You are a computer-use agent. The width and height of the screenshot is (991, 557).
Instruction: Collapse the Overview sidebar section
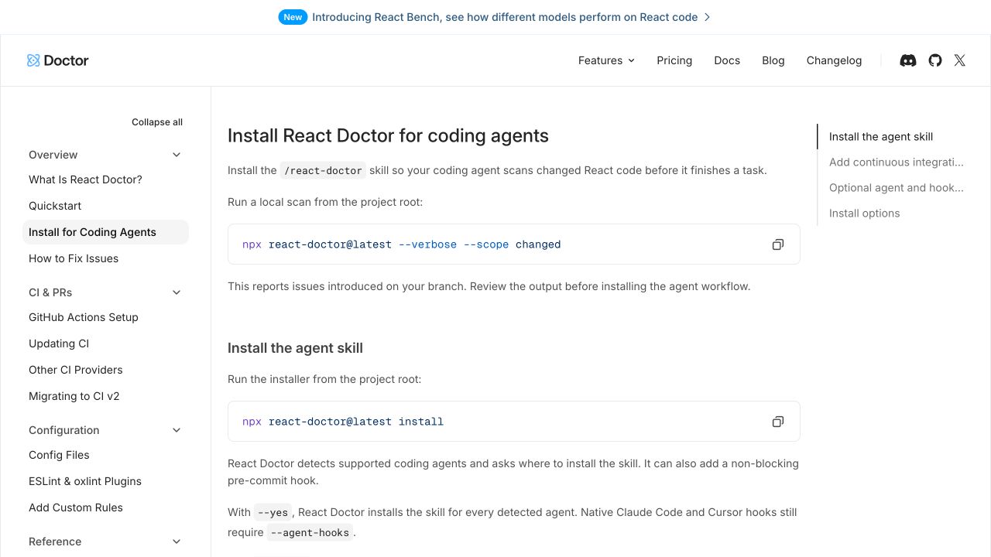(177, 155)
